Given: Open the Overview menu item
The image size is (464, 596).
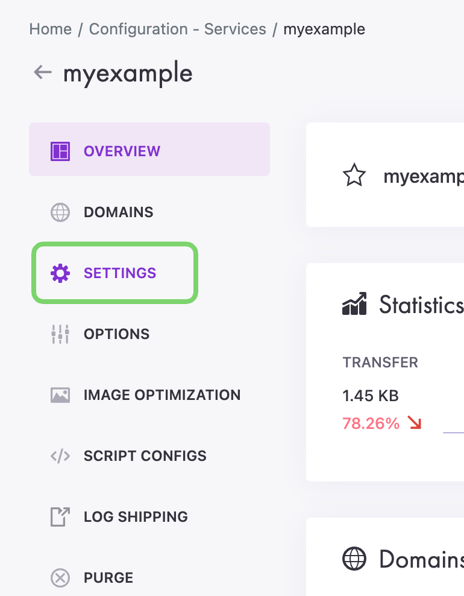Looking at the screenshot, I should pos(122,151).
